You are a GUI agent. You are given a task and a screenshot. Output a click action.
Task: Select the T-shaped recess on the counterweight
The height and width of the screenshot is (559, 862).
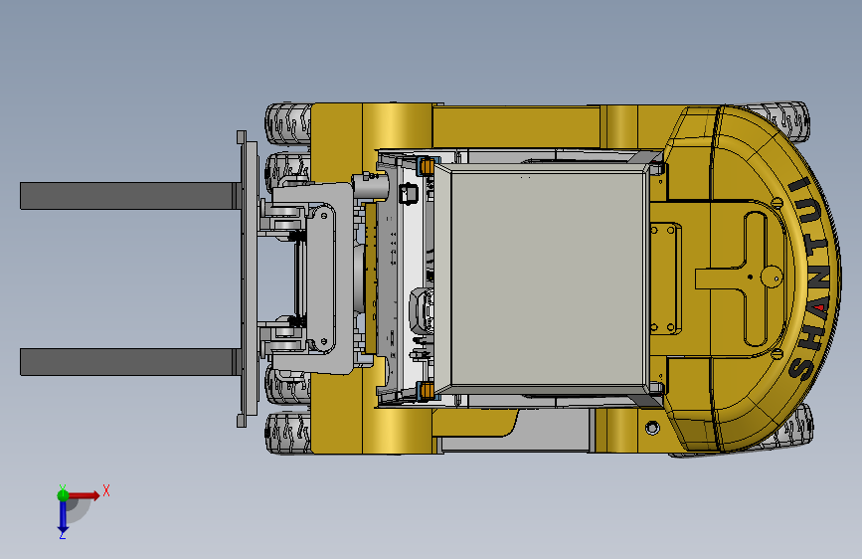coord(739,279)
